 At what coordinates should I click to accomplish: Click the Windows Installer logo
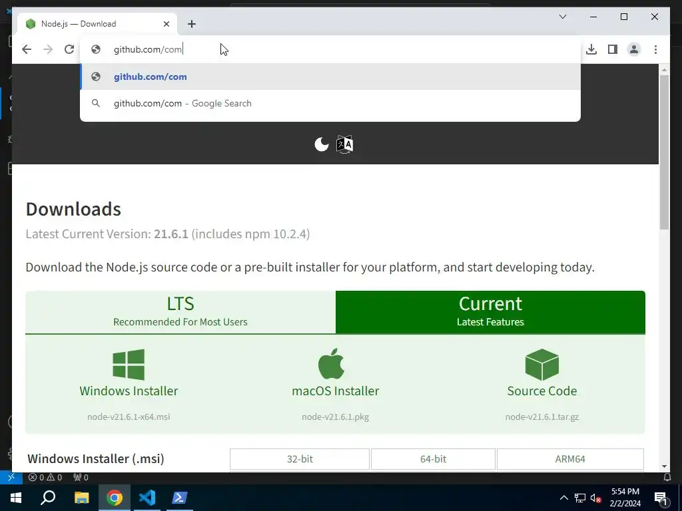(129, 365)
